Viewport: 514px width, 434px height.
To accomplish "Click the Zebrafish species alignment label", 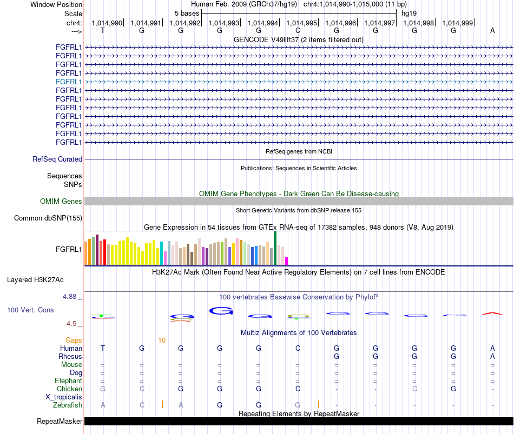I will click(68, 405).
